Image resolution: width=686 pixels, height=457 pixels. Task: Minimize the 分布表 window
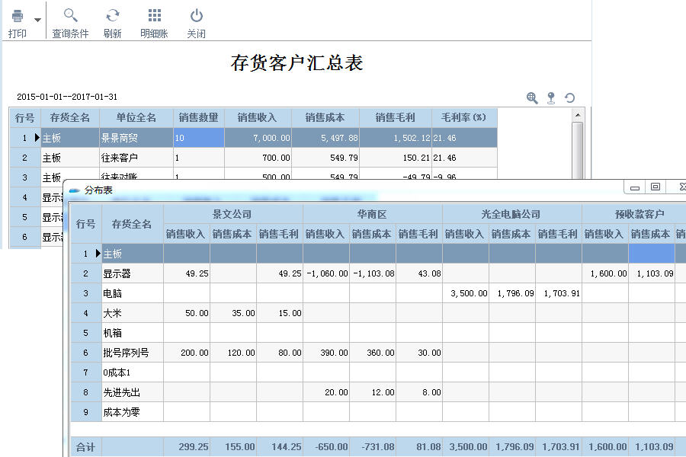click(635, 187)
